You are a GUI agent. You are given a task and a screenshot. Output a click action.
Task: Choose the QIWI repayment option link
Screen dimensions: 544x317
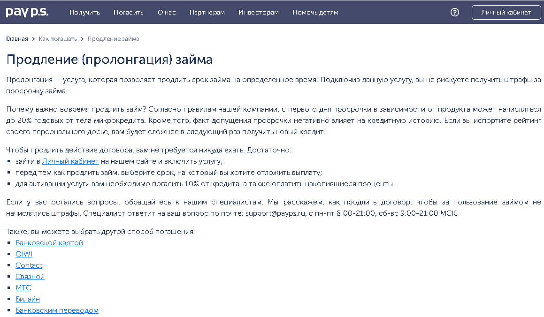(24, 254)
